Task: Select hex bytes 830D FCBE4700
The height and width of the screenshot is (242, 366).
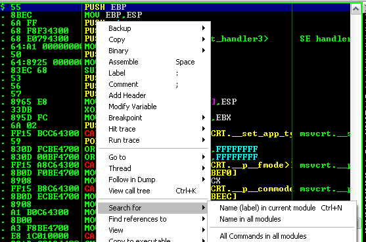Action: (45, 149)
